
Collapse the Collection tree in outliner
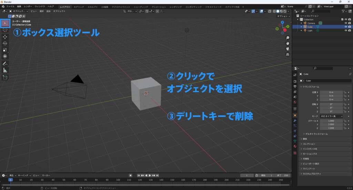298,20
